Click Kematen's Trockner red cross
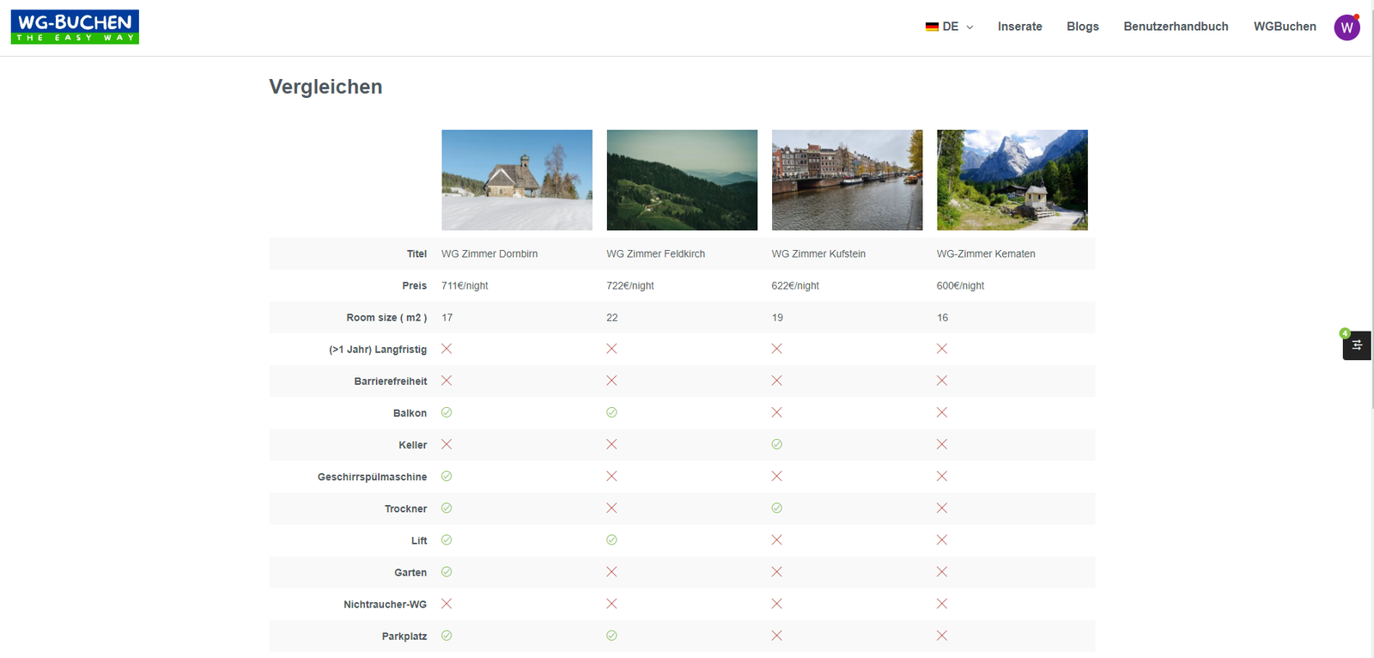 click(x=942, y=508)
